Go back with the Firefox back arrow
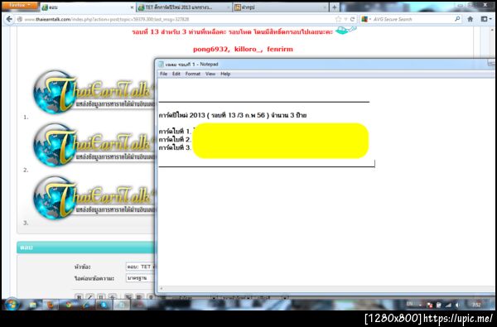 point(9,19)
